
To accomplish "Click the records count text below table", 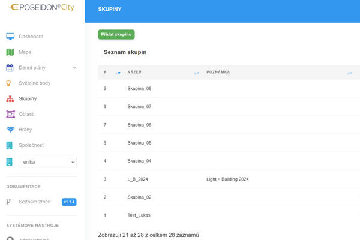I will pyautogui.click(x=149, y=235).
